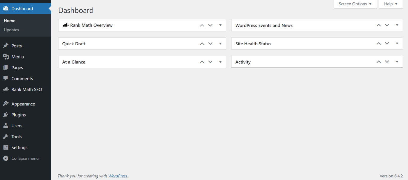Expand the Activity panel with its triangle

click(397, 62)
